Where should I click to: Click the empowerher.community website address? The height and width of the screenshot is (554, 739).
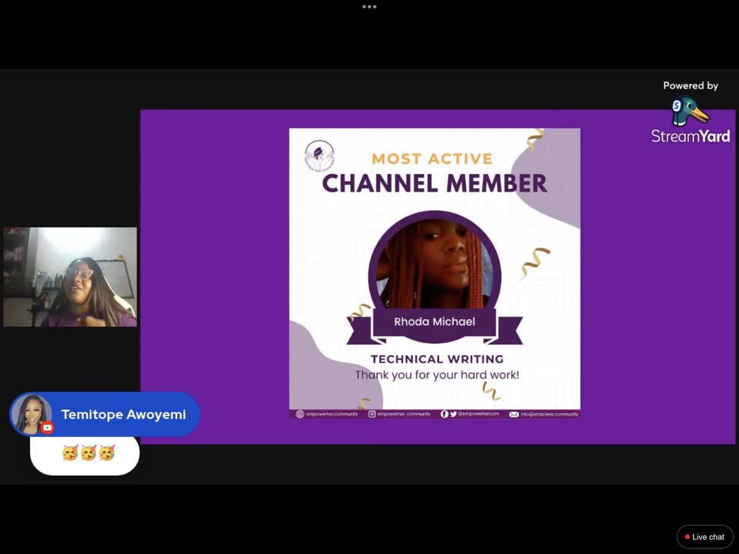pyautogui.click(x=332, y=414)
